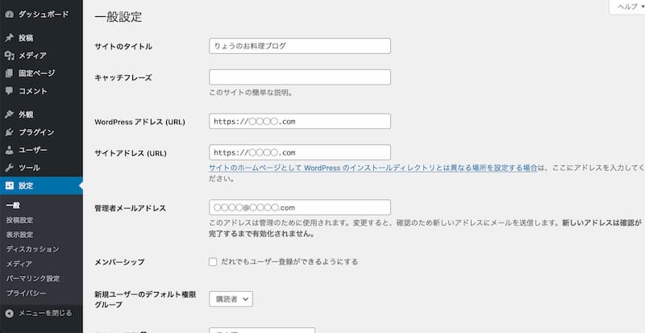This screenshot has width=645, height=333.
Task: Expand the ヘルプ tab
Action: pos(627,7)
